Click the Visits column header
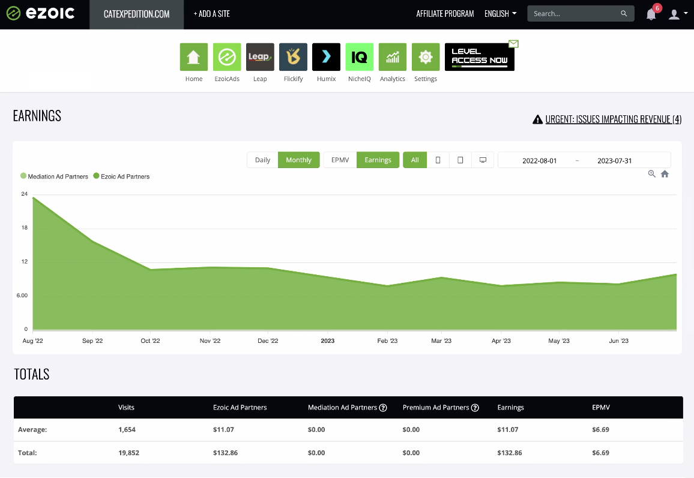The width and height of the screenshot is (694, 478). [x=126, y=407]
